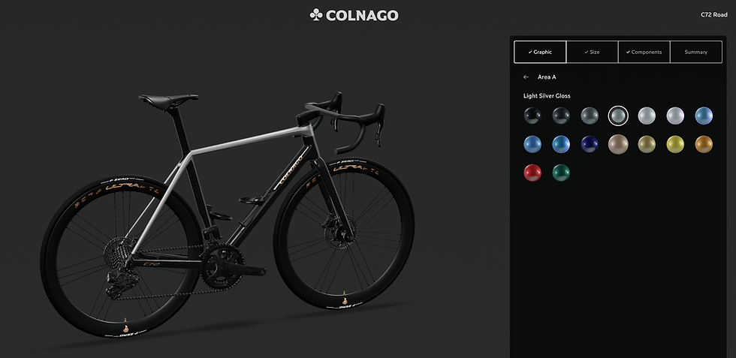The image size is (736, 358).
Task: Click the Colnago club logo icon
Action: click(316, 15)
